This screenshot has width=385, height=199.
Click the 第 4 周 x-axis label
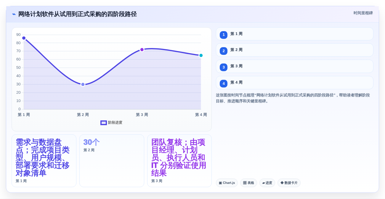201,114
